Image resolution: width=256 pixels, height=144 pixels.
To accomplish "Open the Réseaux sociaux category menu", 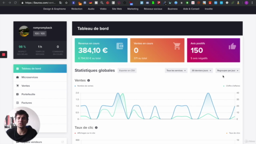I will pyautogui.click(x=153, y=9).
